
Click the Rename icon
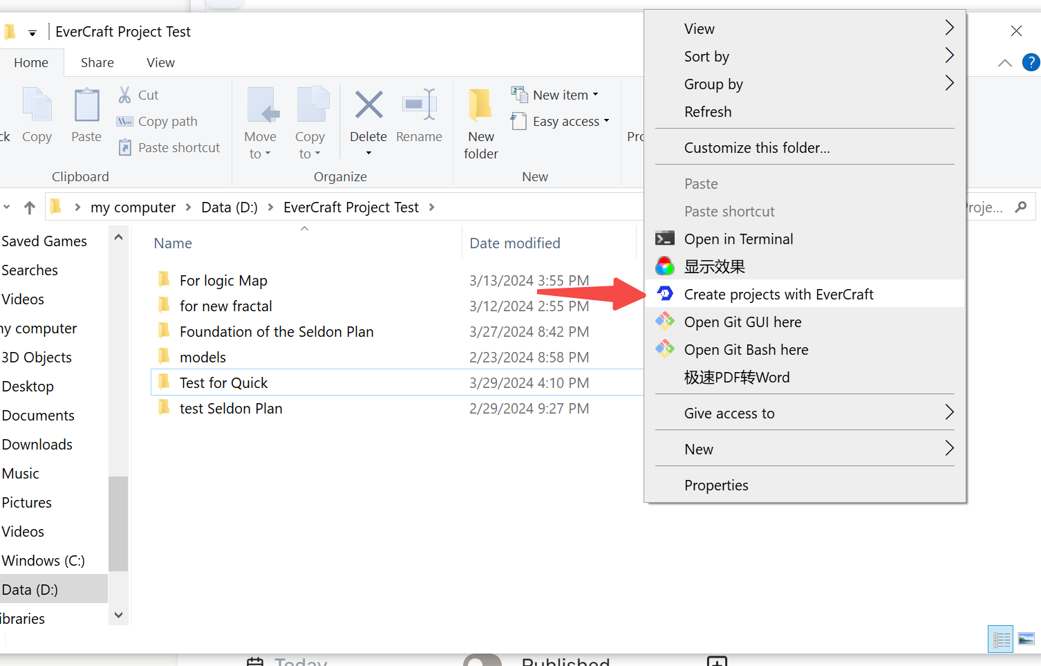point(420,104)
